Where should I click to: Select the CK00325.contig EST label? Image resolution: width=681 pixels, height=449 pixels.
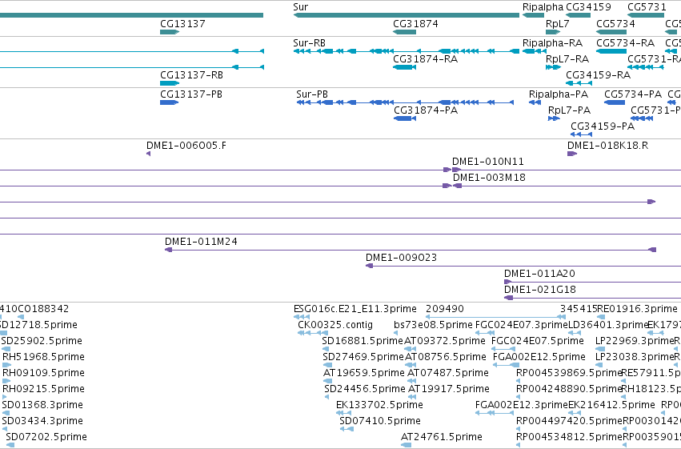[x=334, y=324]
